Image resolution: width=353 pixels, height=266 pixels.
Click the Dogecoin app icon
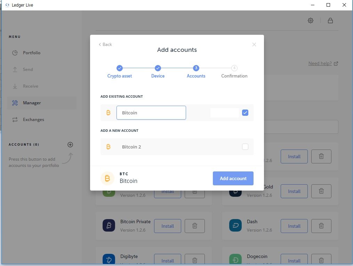pos(235,259)
